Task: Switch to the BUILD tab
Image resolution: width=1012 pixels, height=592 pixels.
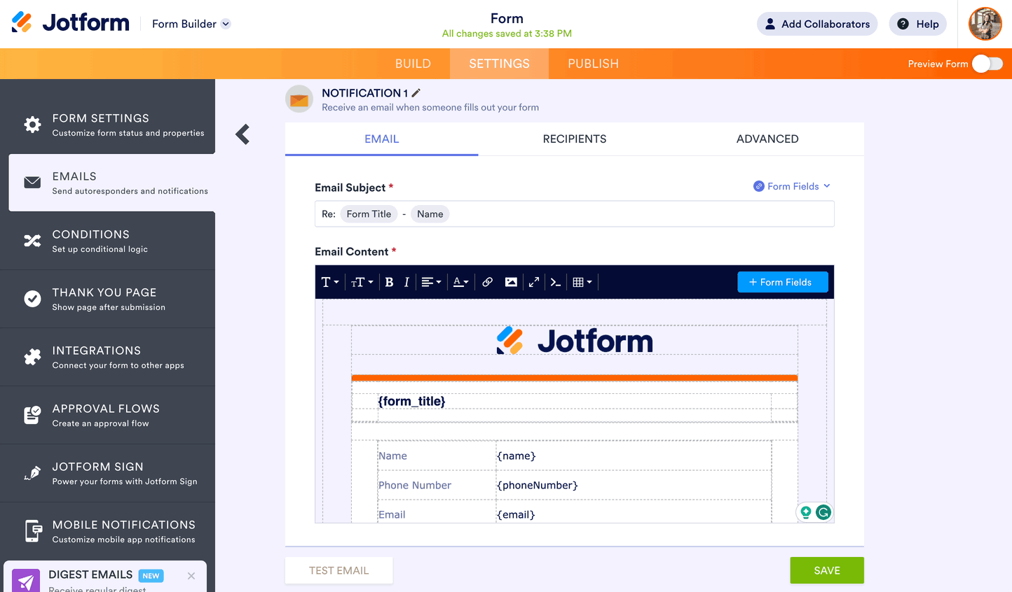Action: click(x=413, y=64)
